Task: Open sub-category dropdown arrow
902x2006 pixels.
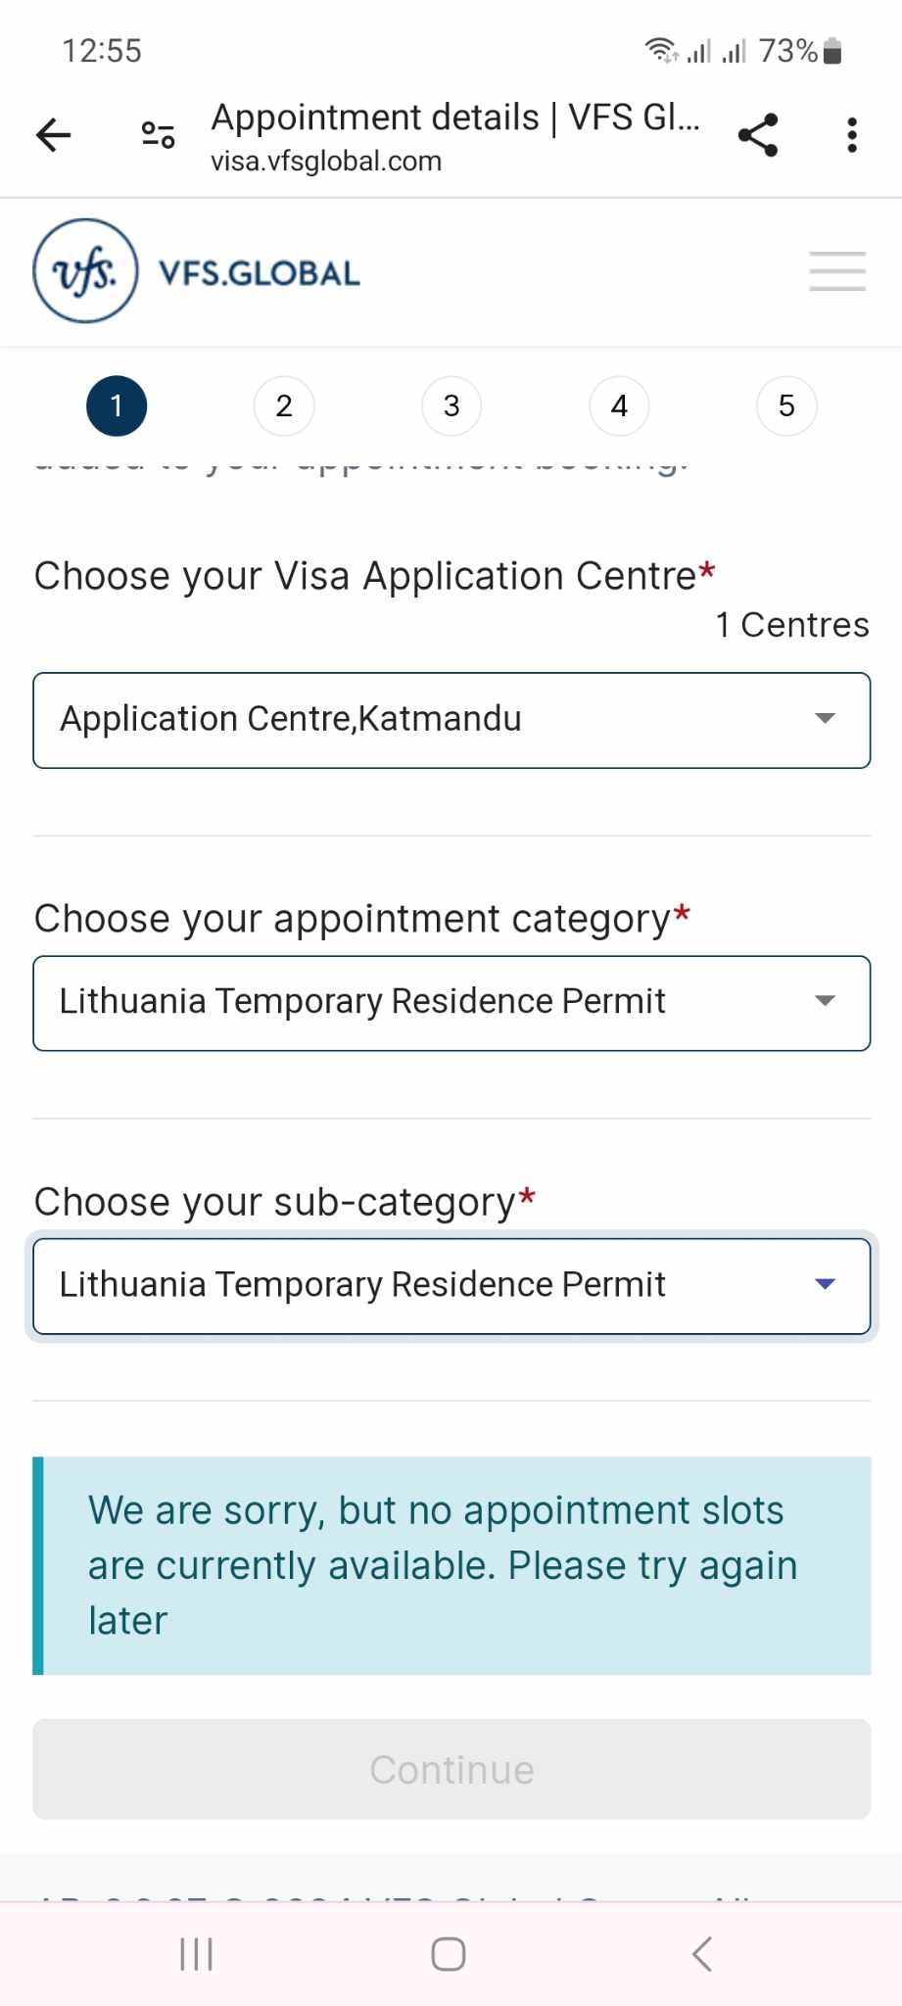Action: (825, 1284)
